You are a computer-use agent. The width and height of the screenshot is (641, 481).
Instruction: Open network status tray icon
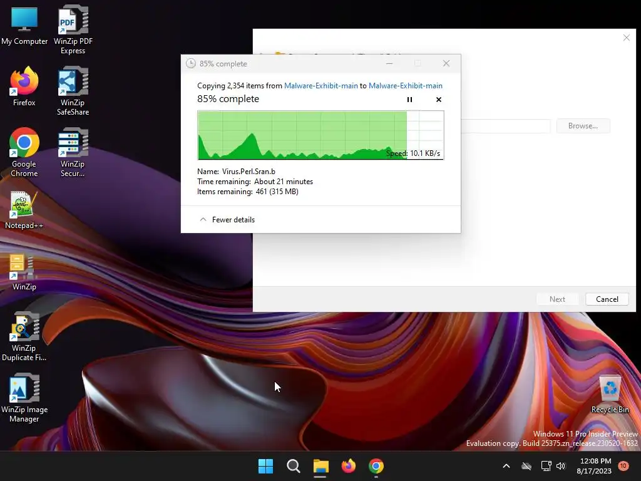click(546, 466)
